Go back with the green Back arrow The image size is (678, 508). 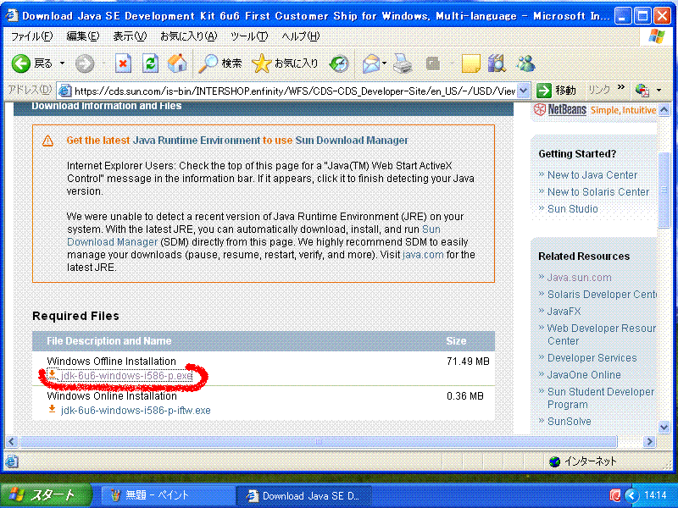coord(20,64)
